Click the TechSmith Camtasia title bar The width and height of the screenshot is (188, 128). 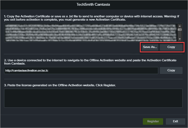(x=94, y=5)
